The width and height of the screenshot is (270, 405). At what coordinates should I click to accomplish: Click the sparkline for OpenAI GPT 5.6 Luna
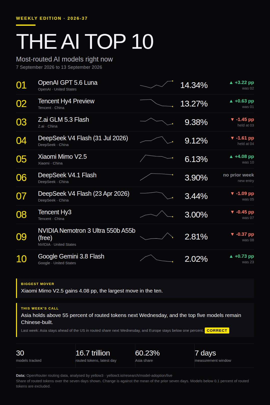click(156, 84)
